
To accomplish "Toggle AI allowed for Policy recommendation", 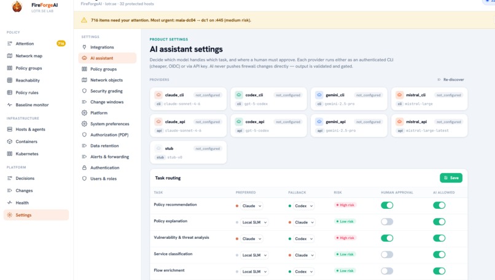I will coord(439,206).
